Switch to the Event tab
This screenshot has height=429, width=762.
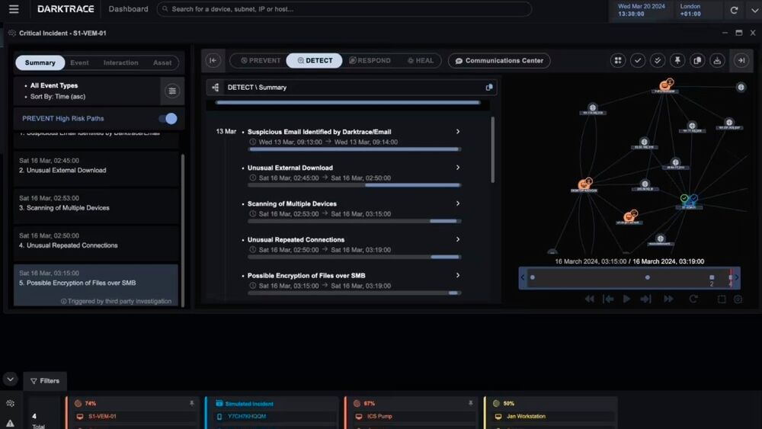tap(79, 62)
